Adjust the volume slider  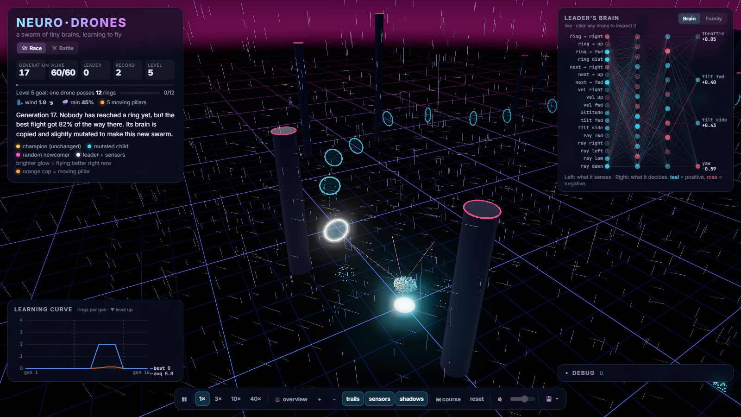click(522, 399)
